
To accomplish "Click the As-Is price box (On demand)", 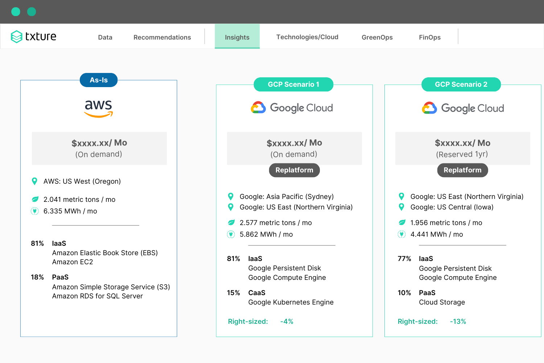I will point(99,148).
